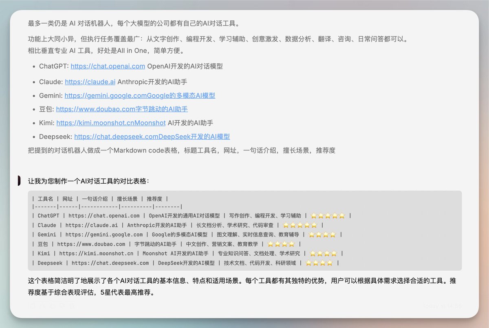The image size is (489, 328).
Task: Click 'Deepseek' in the code table row
Action: coord(50,263)
